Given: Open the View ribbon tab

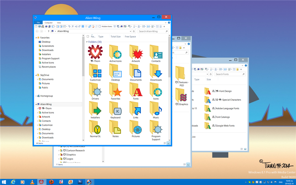Looking at the screenshot, I should click(59, 23).
